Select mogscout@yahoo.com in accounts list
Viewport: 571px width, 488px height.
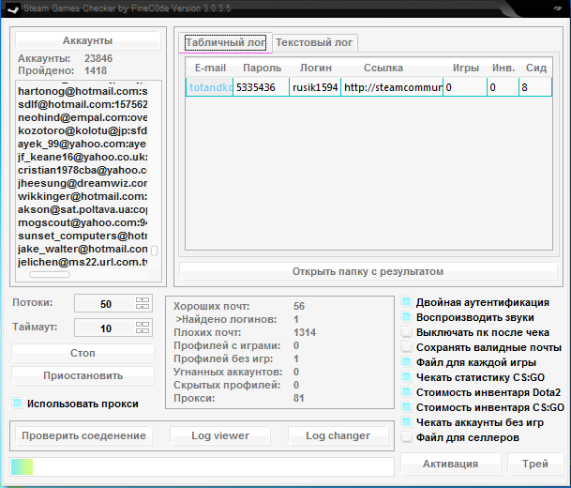click(x=83, y=222)
